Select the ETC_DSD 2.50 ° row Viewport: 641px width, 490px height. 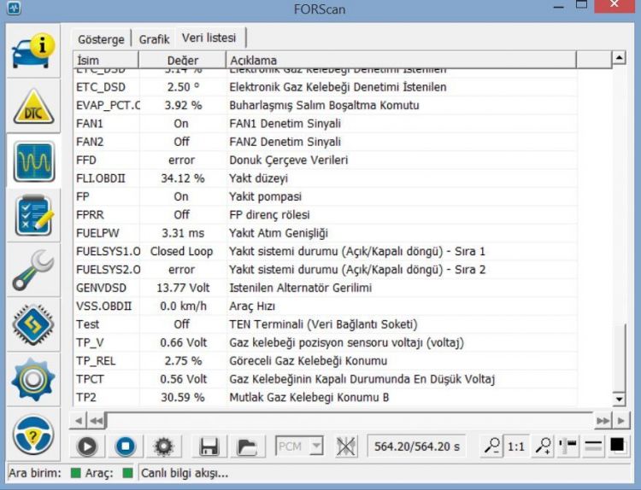click(x=325, y=87)
